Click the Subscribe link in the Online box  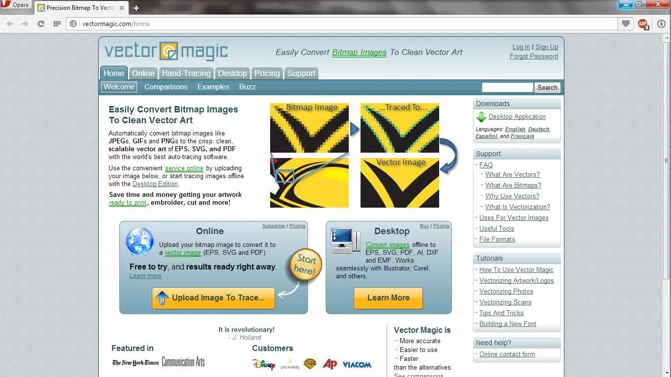click(x=274, y=226)
